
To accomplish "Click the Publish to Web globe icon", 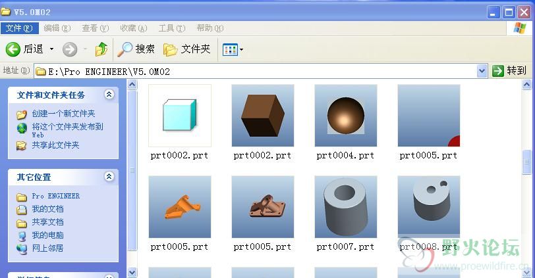I will point(22,128).
